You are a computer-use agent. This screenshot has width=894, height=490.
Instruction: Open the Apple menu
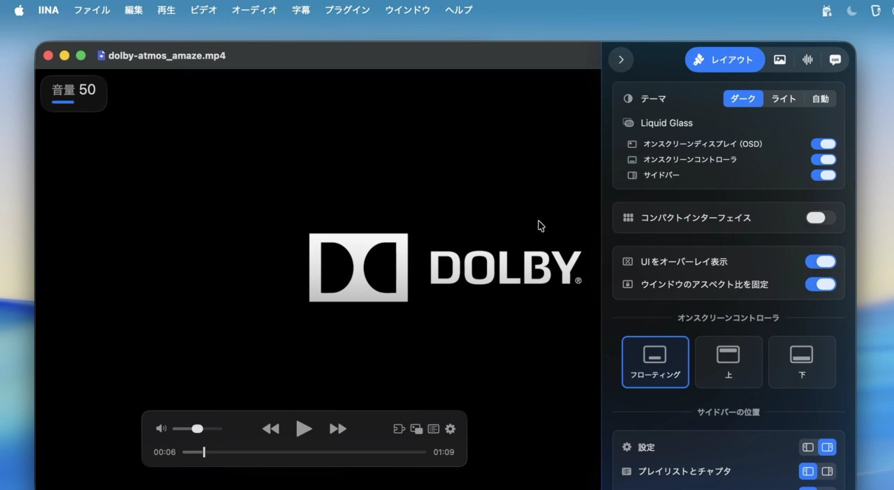(x=19, y=10)
